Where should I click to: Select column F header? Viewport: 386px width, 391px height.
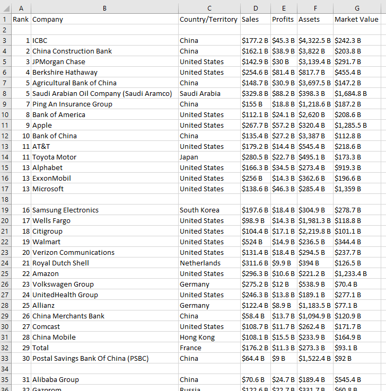(315, 8)
